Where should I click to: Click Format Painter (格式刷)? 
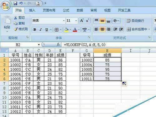(x=21, y=29)
